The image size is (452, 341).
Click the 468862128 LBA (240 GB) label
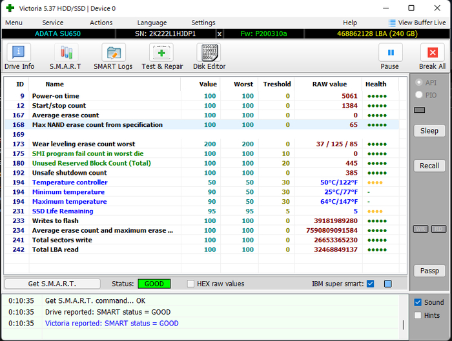(x=377, y=34)
